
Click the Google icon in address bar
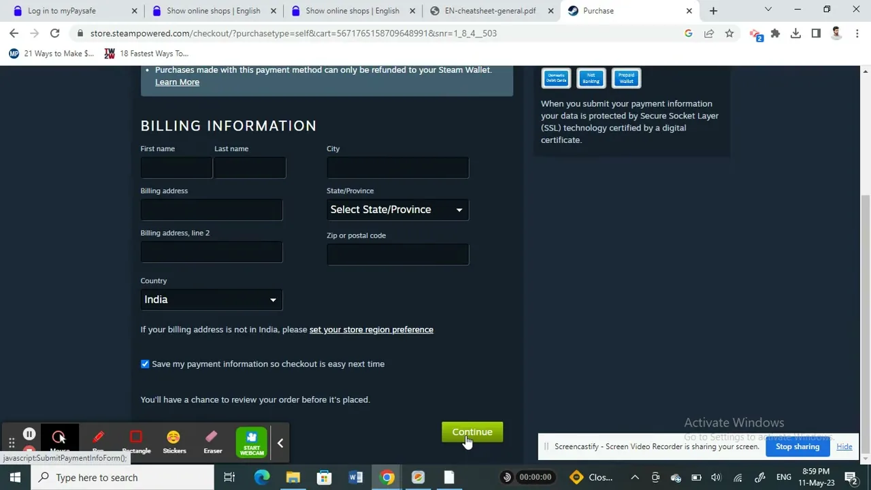click(689, 33)
